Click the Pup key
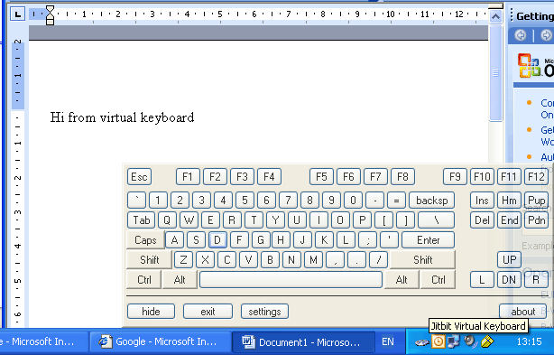The height and width of the screenshot is (355, 554). (x=536, y=201)
